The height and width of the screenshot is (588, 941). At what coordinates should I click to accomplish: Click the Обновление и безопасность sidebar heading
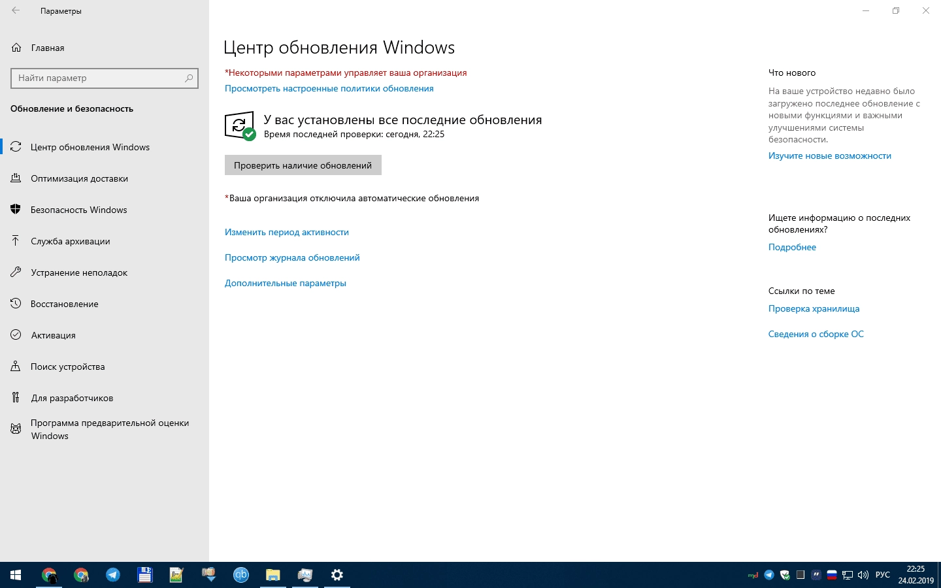(x=72, y=108)
